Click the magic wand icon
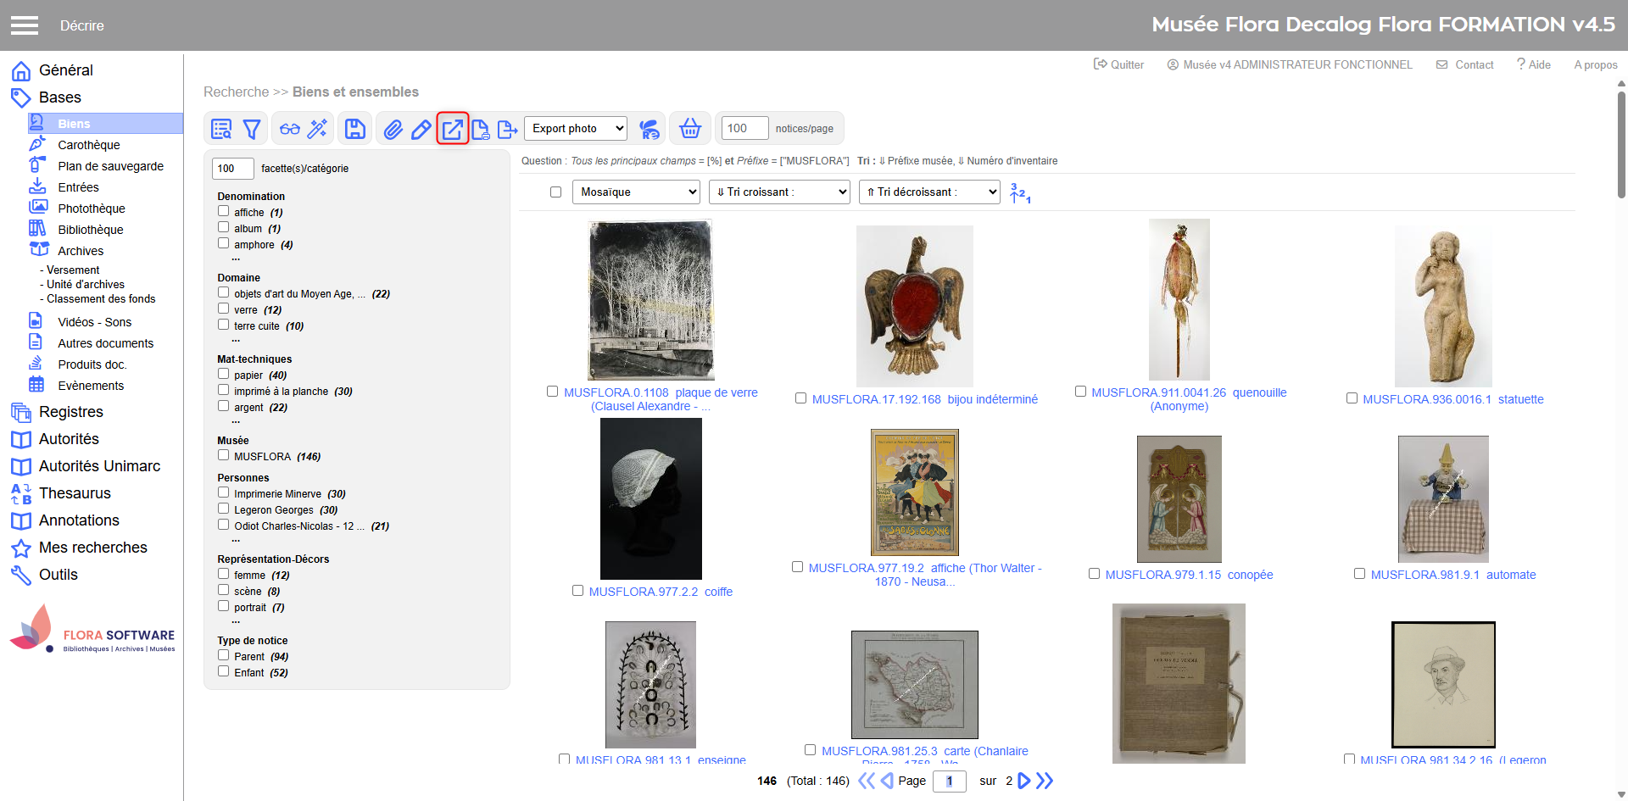1628x801 pixels. pyautogui.click(x=317, y=129)
